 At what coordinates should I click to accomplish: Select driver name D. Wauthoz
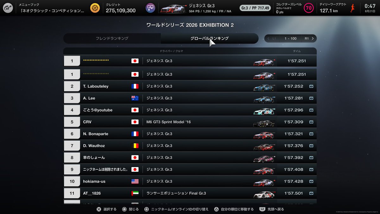click(x=94, y=146)
